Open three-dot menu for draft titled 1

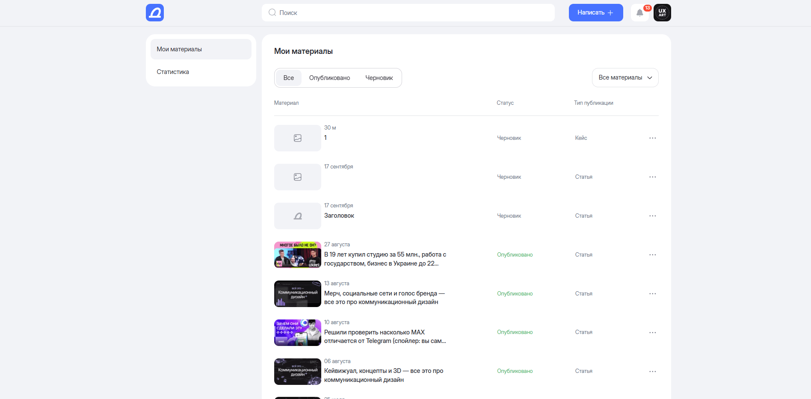[652, 138]
